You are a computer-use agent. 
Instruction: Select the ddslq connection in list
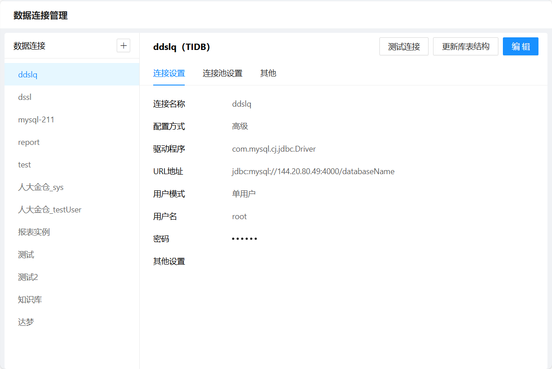(28, 75)
